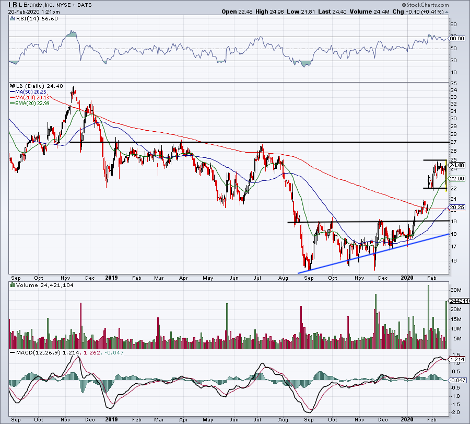470x424 pixels.
Task: Click the 'RSI(14) 66.60' legend text
Action: (37, 19)
